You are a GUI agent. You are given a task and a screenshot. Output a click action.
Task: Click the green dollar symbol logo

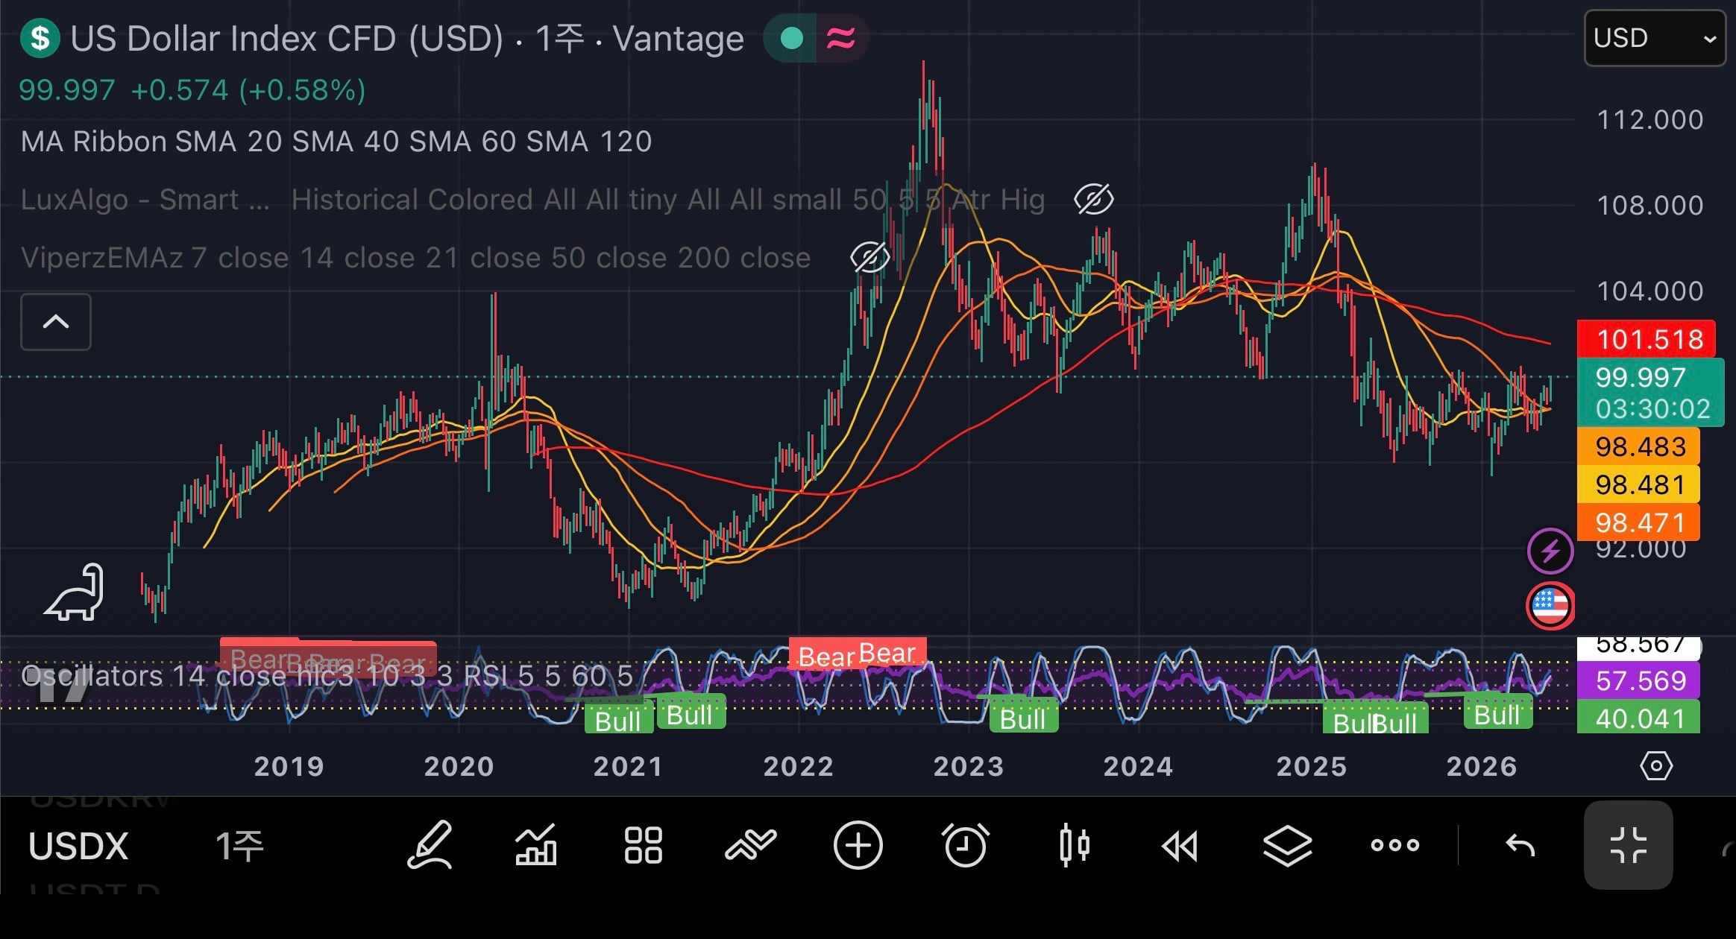pyautogui.click(x=40, y=38)
